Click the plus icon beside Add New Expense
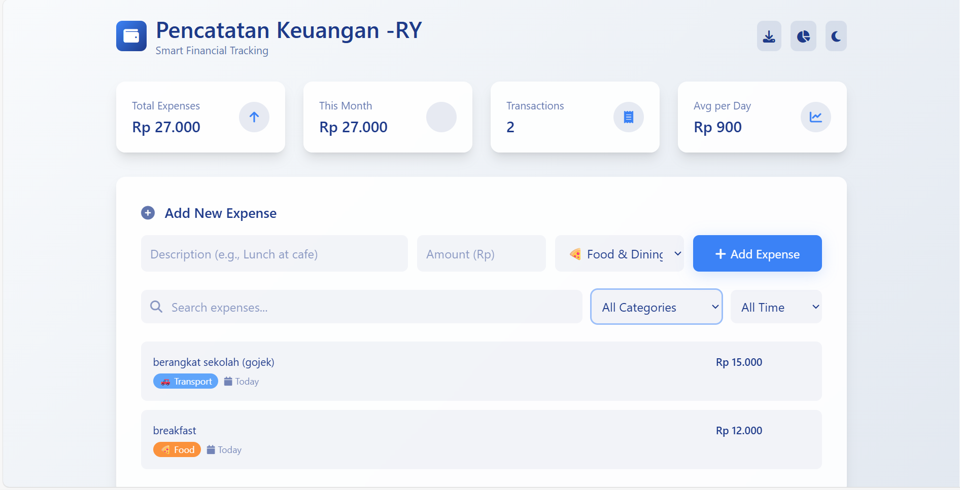This screenshot has height=490, width=960. click(148, 213)
